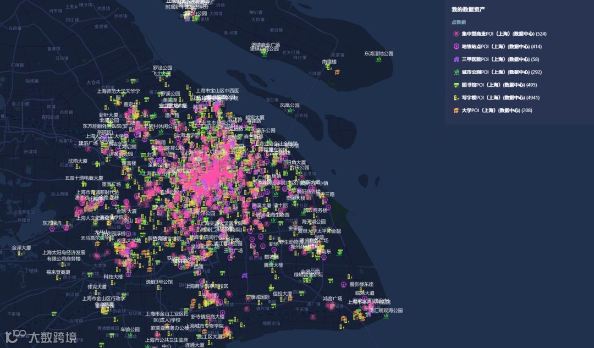Click the 日角大厦 map label
The image size is (594, 348).
click(296, 162)
